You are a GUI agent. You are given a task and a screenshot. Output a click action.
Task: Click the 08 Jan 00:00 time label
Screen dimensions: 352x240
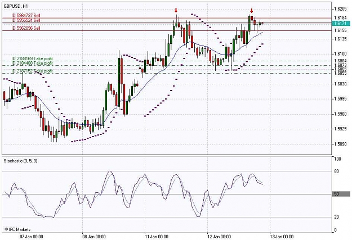pos(94,237)
